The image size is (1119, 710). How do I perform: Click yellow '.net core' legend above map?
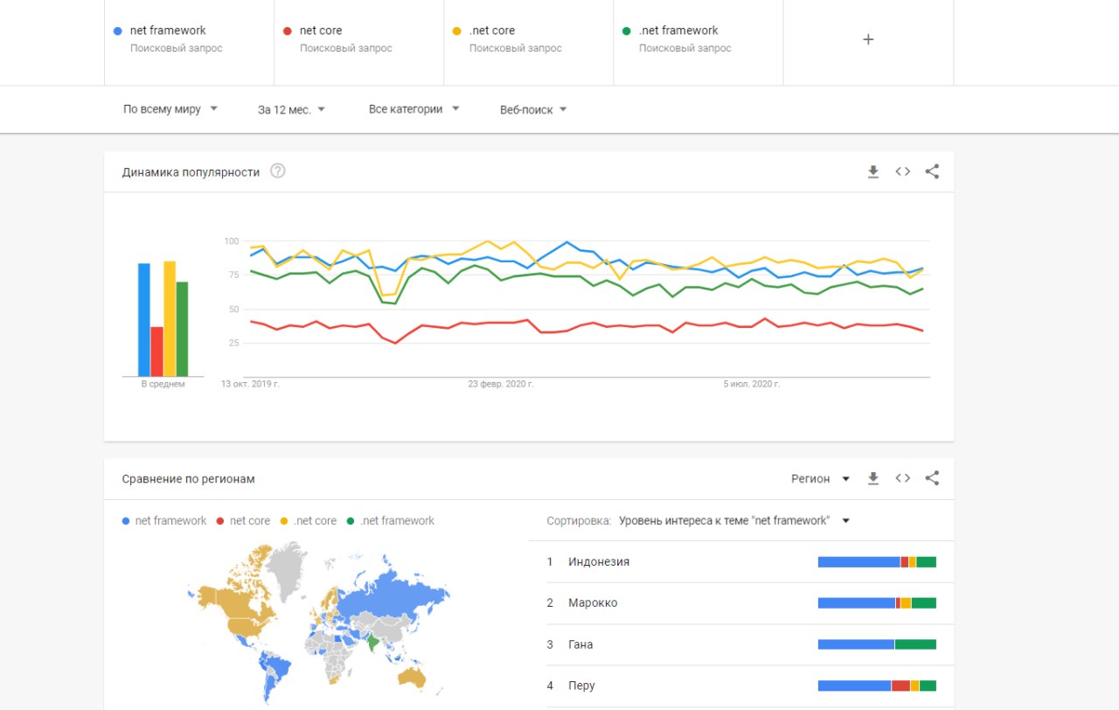[x=309, y=520]
